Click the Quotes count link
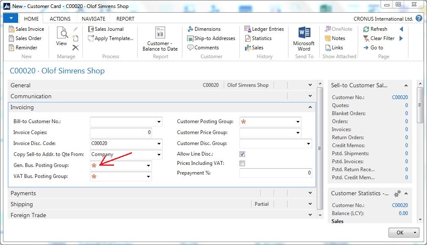This screenshot has width=427, height=245. tap(406, 105)
